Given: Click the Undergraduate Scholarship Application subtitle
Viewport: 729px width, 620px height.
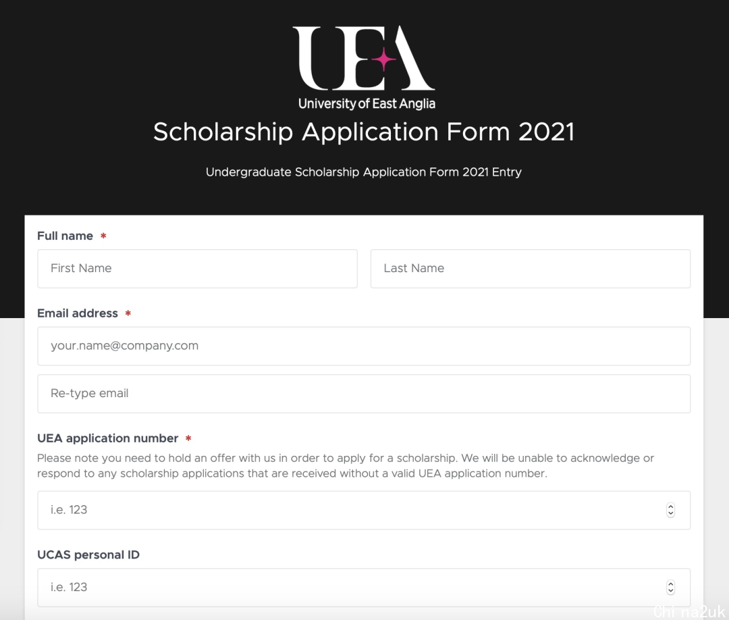Looking at the screenshot, I should (x=364, y=172).
